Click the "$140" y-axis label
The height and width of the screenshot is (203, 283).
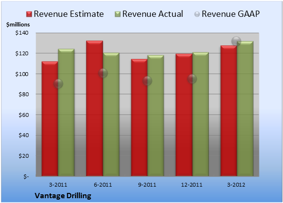[22, 33]
